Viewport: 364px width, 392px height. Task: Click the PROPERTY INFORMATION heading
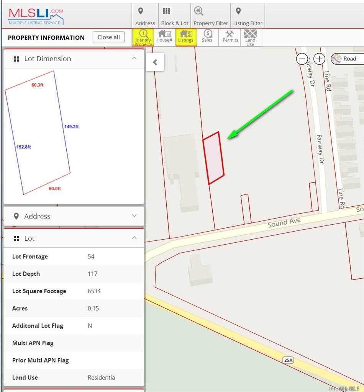[x=46, y=38]
